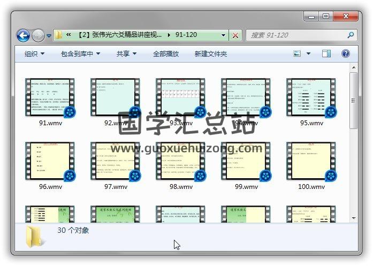Expand the arrow before 91-120 breadcrumb
Screen dimensions: 373x266
coord(169,35)
